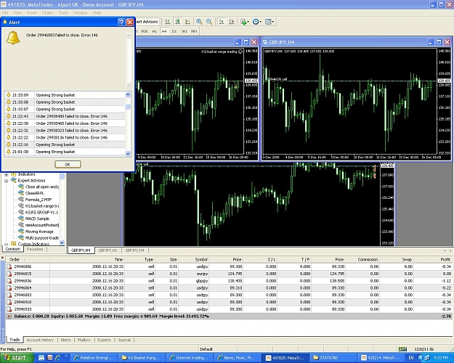Switch to 425214 MetaTrader taskbar window

click(381, 358)
